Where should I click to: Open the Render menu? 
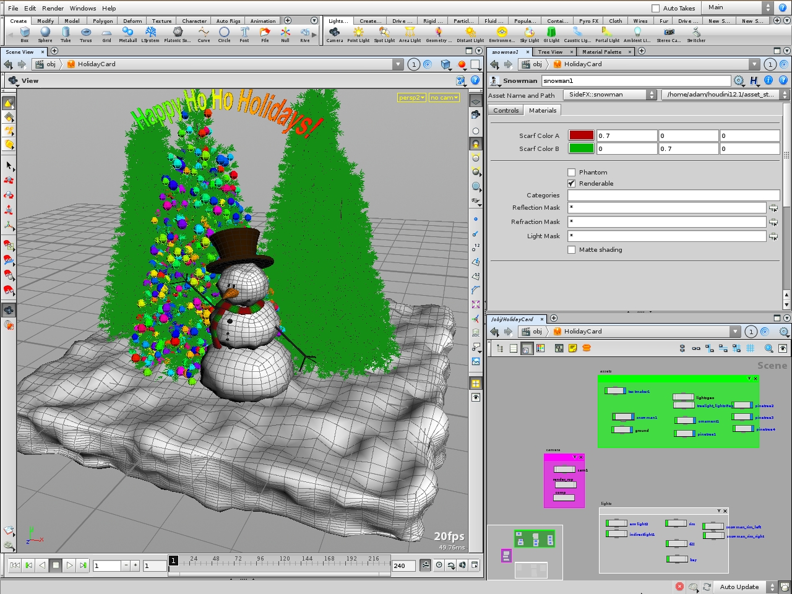[53, 8]
